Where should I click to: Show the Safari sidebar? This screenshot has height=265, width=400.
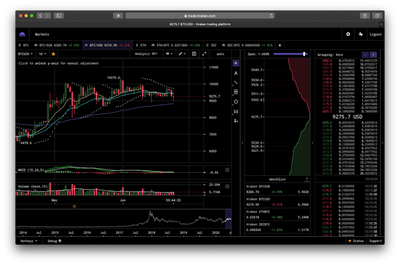59,16
